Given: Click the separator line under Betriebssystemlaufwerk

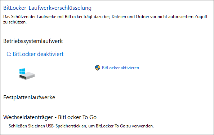Looking at the screenshot, I should pos(108,47).
